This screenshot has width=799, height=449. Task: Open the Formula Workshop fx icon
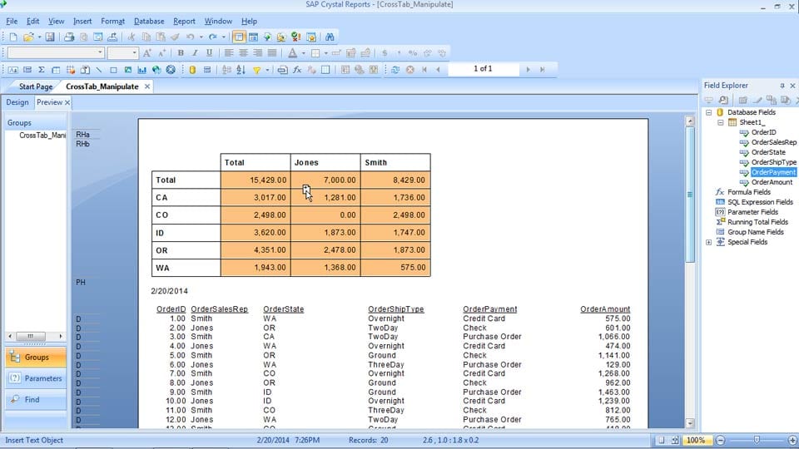pyautogui.click(x=297, y=70)
